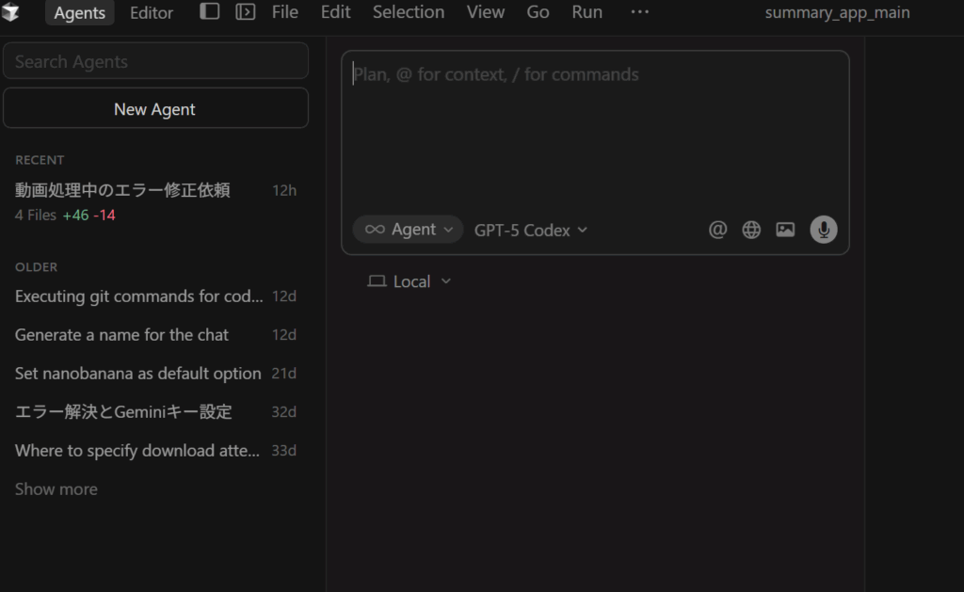Open the 動画処理中のエラー修正依頼 agent chat
The image size is (964, 592).
click(x=123, y=190)
